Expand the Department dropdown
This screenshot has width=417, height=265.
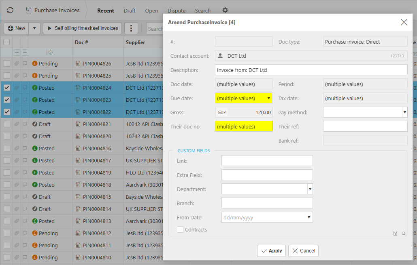[x=310, y=189]
